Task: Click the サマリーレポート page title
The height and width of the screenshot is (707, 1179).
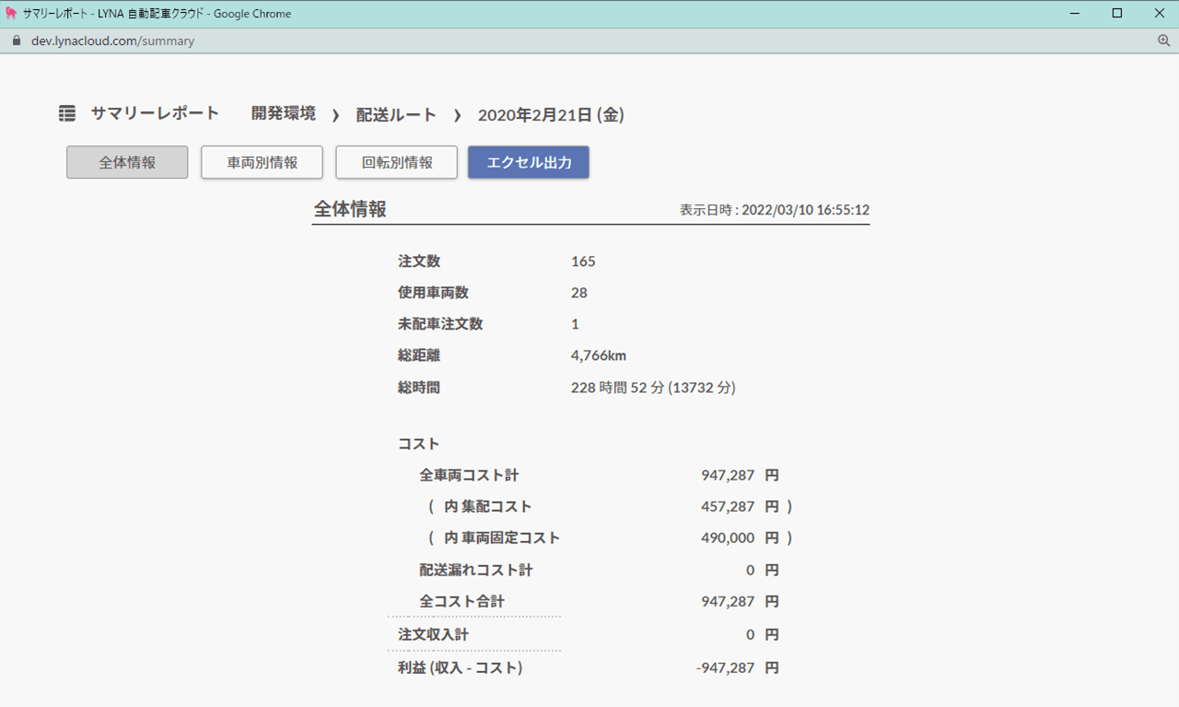Action: coord(155,114)
